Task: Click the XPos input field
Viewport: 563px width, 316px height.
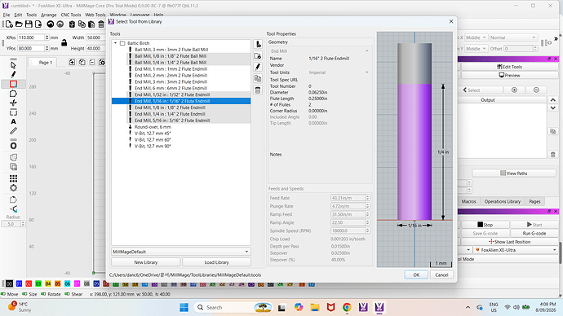Action: (x=31, y=37)
